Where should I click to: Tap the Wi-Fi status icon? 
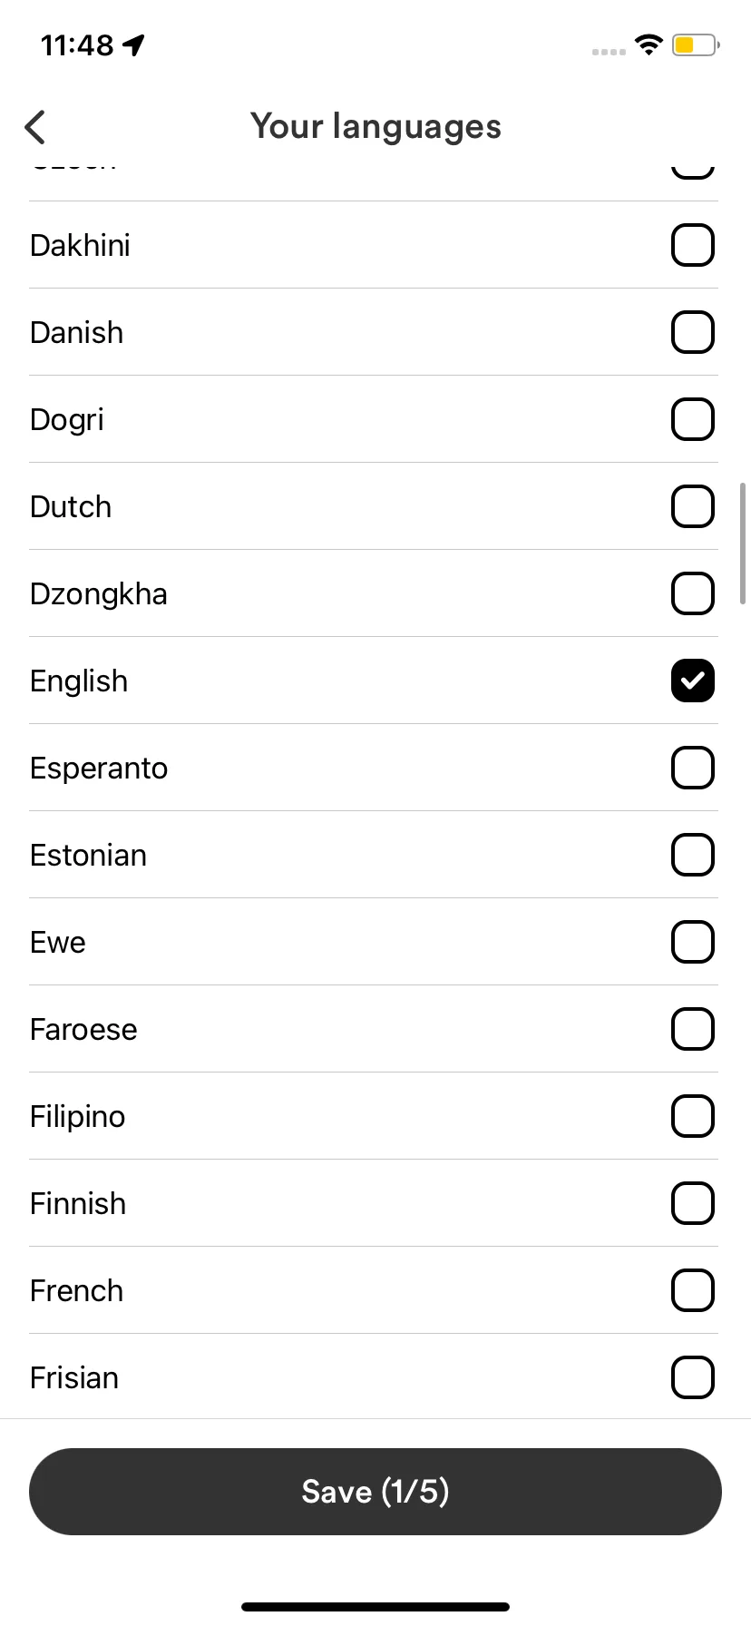point(649,44)
